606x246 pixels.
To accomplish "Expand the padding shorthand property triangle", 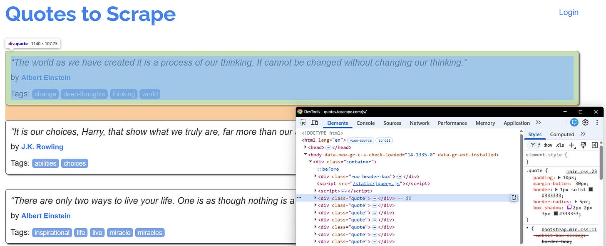I will pyautogui.click(x=559, y=177).
